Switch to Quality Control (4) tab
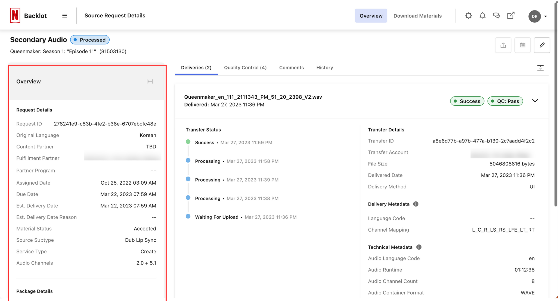 click(245, 68)
